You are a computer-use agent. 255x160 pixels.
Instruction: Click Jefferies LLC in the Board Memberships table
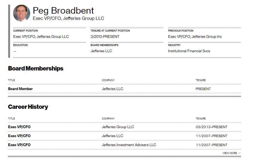tap(112, 89)
